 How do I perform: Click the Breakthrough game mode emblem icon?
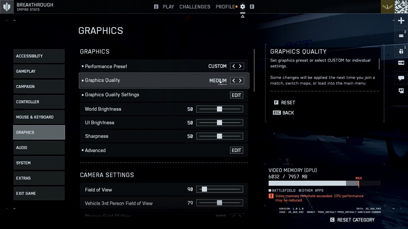coord(7,7)
